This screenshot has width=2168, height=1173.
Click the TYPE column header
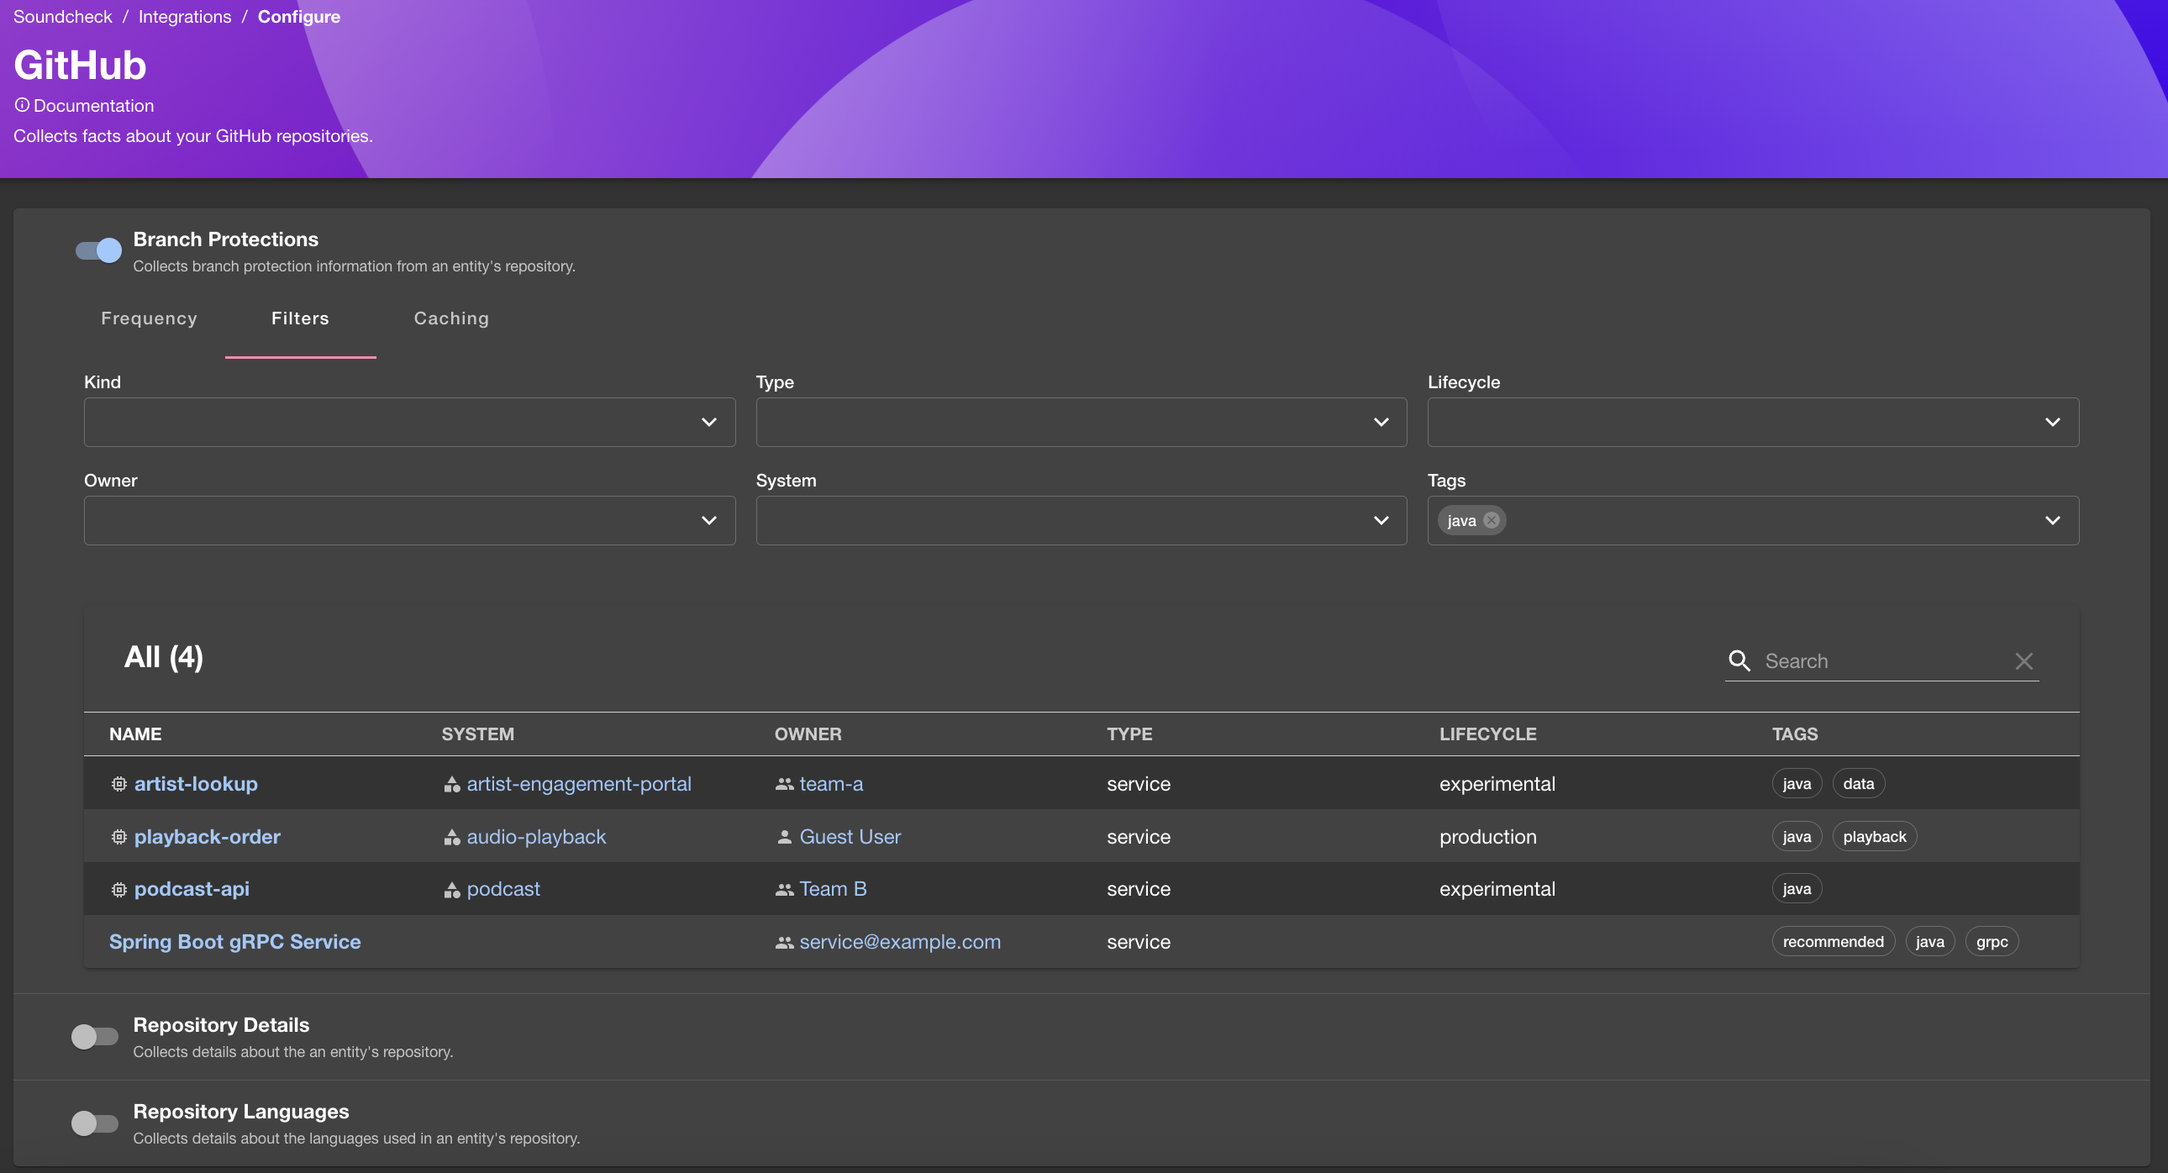click(1129, 734)
